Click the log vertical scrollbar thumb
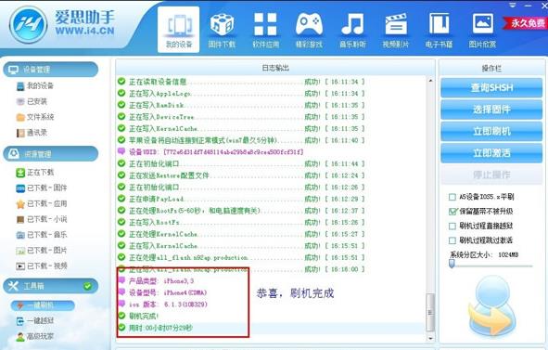 tap(430, 313)
